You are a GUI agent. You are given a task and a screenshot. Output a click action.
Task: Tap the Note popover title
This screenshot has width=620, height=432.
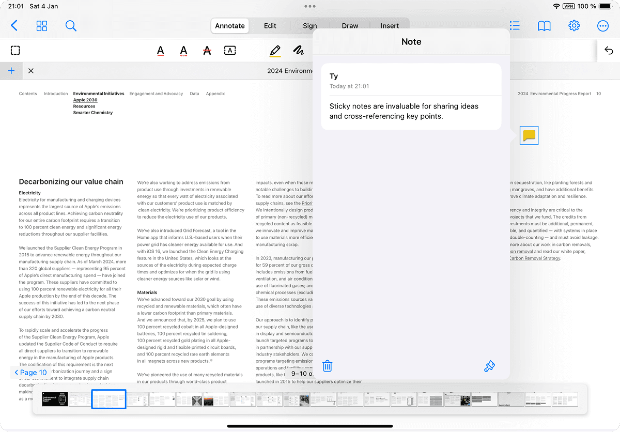pos(411,42)
